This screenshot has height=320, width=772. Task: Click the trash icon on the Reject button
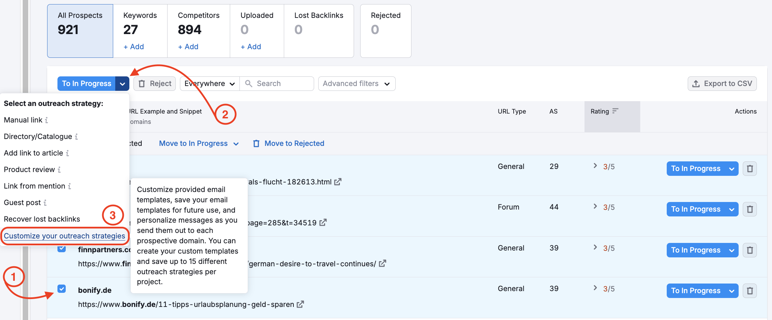(x=142, y=83)
